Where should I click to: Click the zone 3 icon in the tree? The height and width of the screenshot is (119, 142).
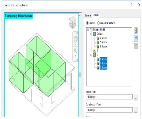point(94,55)
